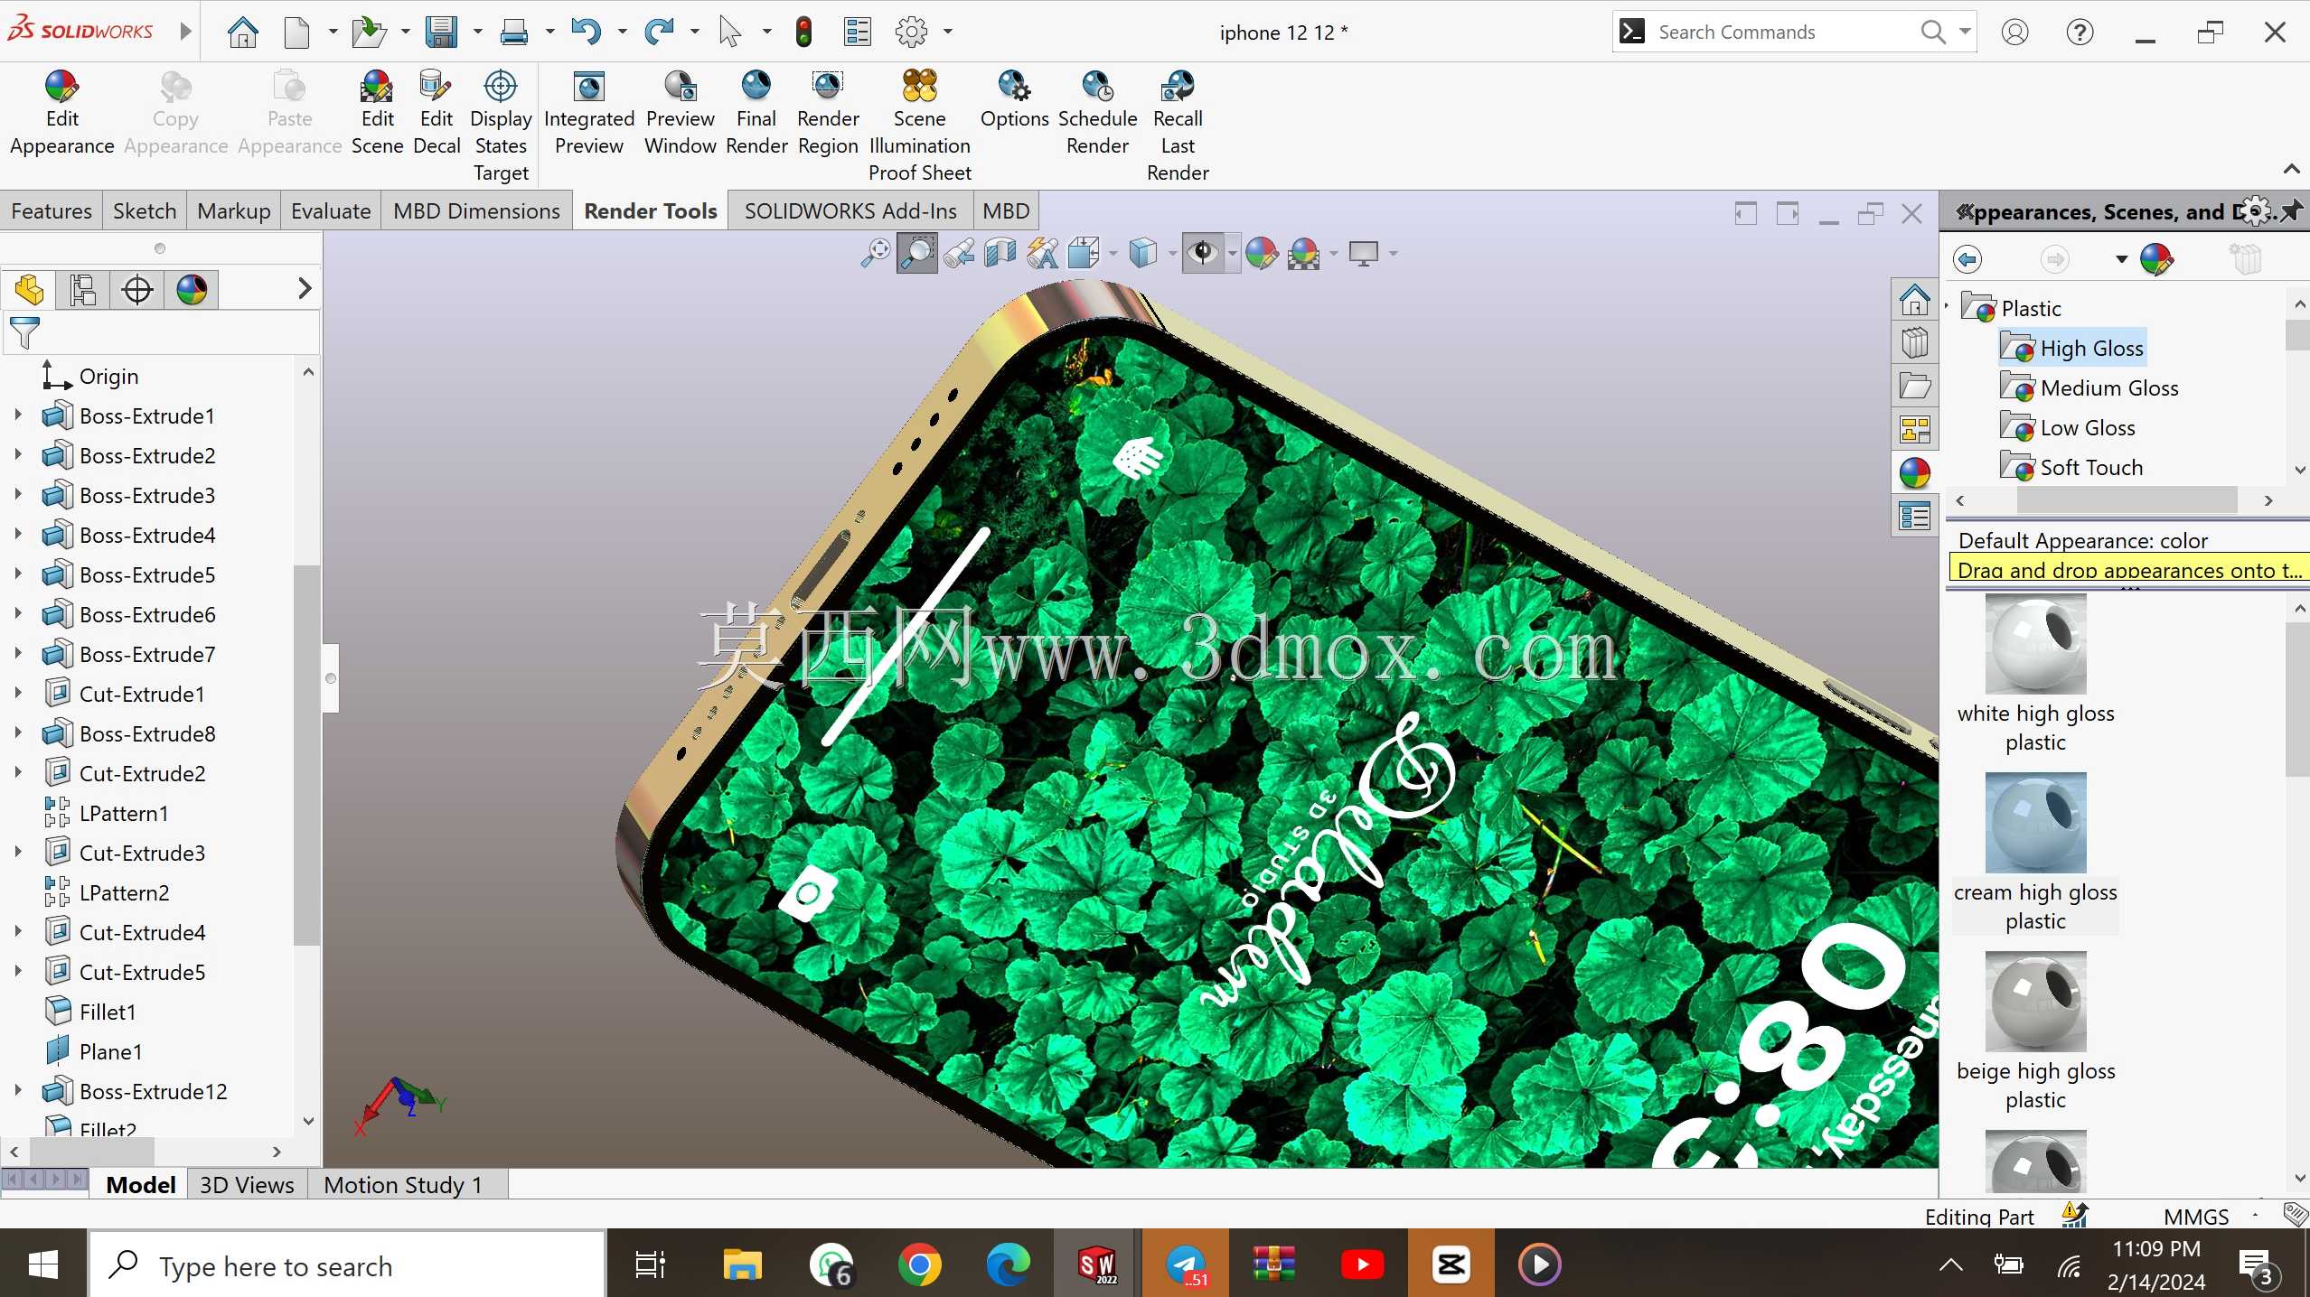2310x1297 pixels.
Task: Expand the Cut-Extrude1 feature
Action: point(17,694)
